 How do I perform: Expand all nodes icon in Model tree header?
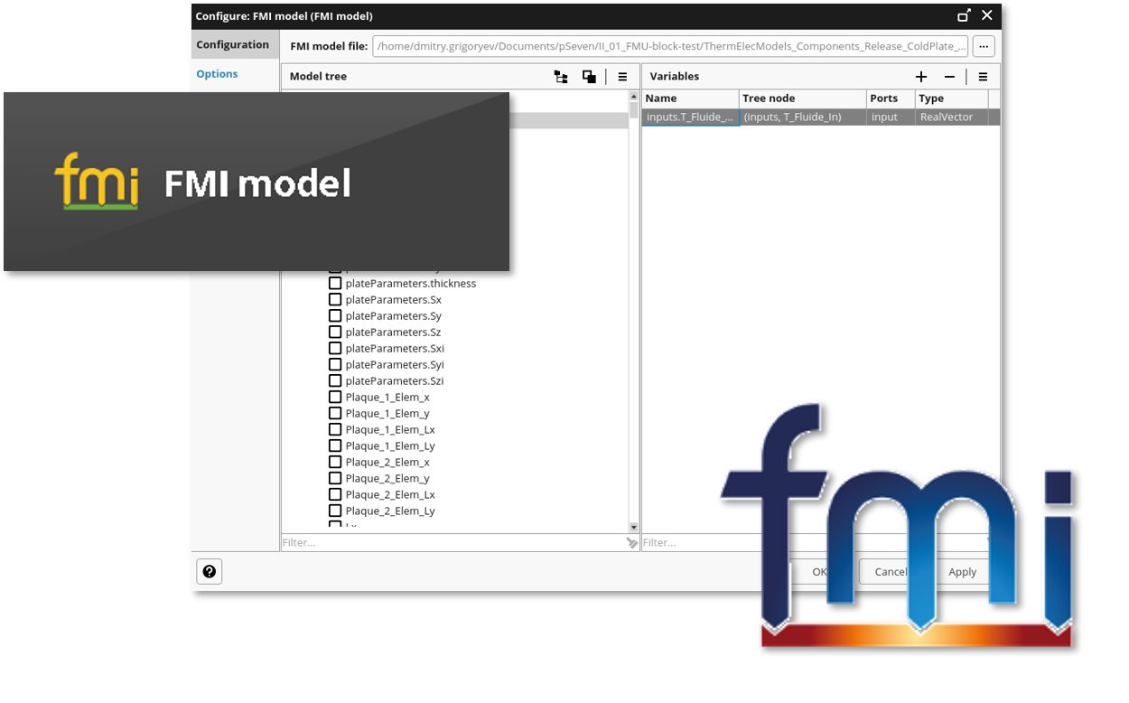[x=561, y=77]
